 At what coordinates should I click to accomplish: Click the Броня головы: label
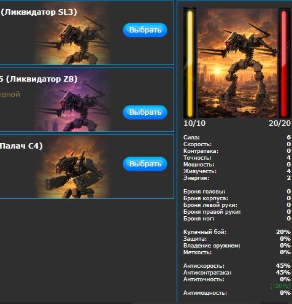(x=204, y=192)
